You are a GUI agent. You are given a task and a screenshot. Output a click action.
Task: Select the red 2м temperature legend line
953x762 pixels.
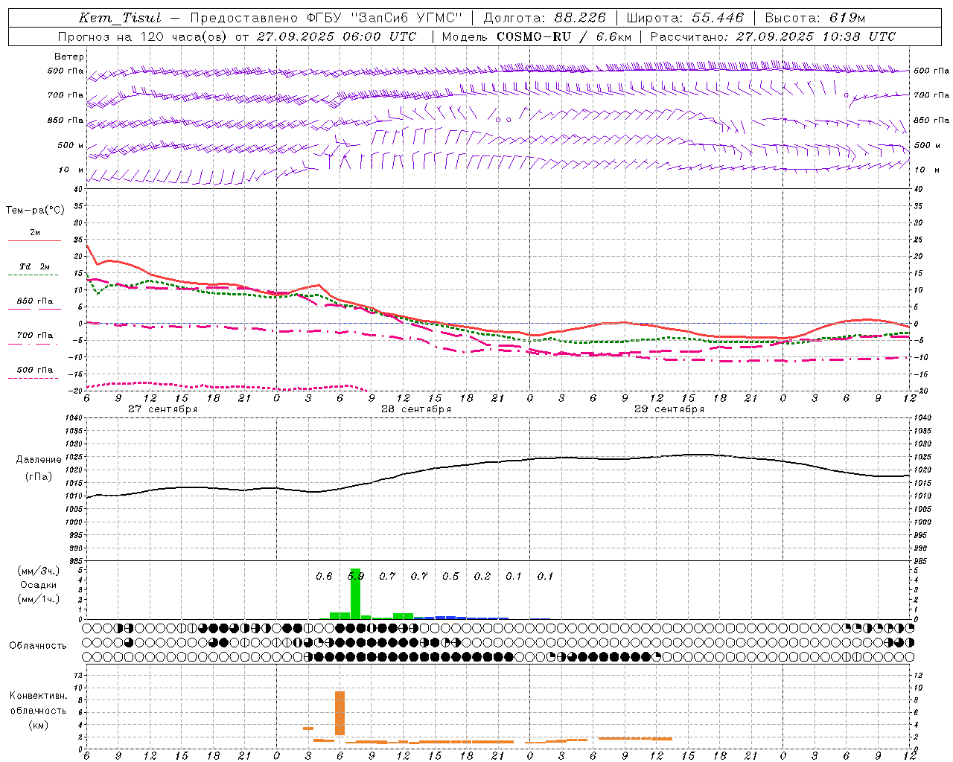[x=34, y=240]
